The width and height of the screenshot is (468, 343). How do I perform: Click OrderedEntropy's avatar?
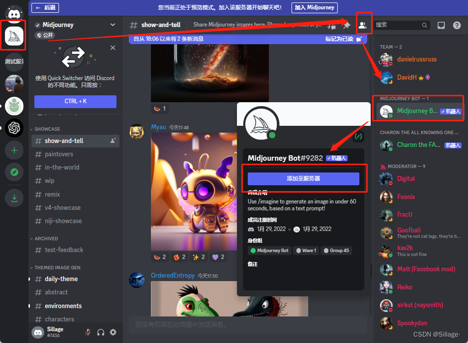coord(136,280)
